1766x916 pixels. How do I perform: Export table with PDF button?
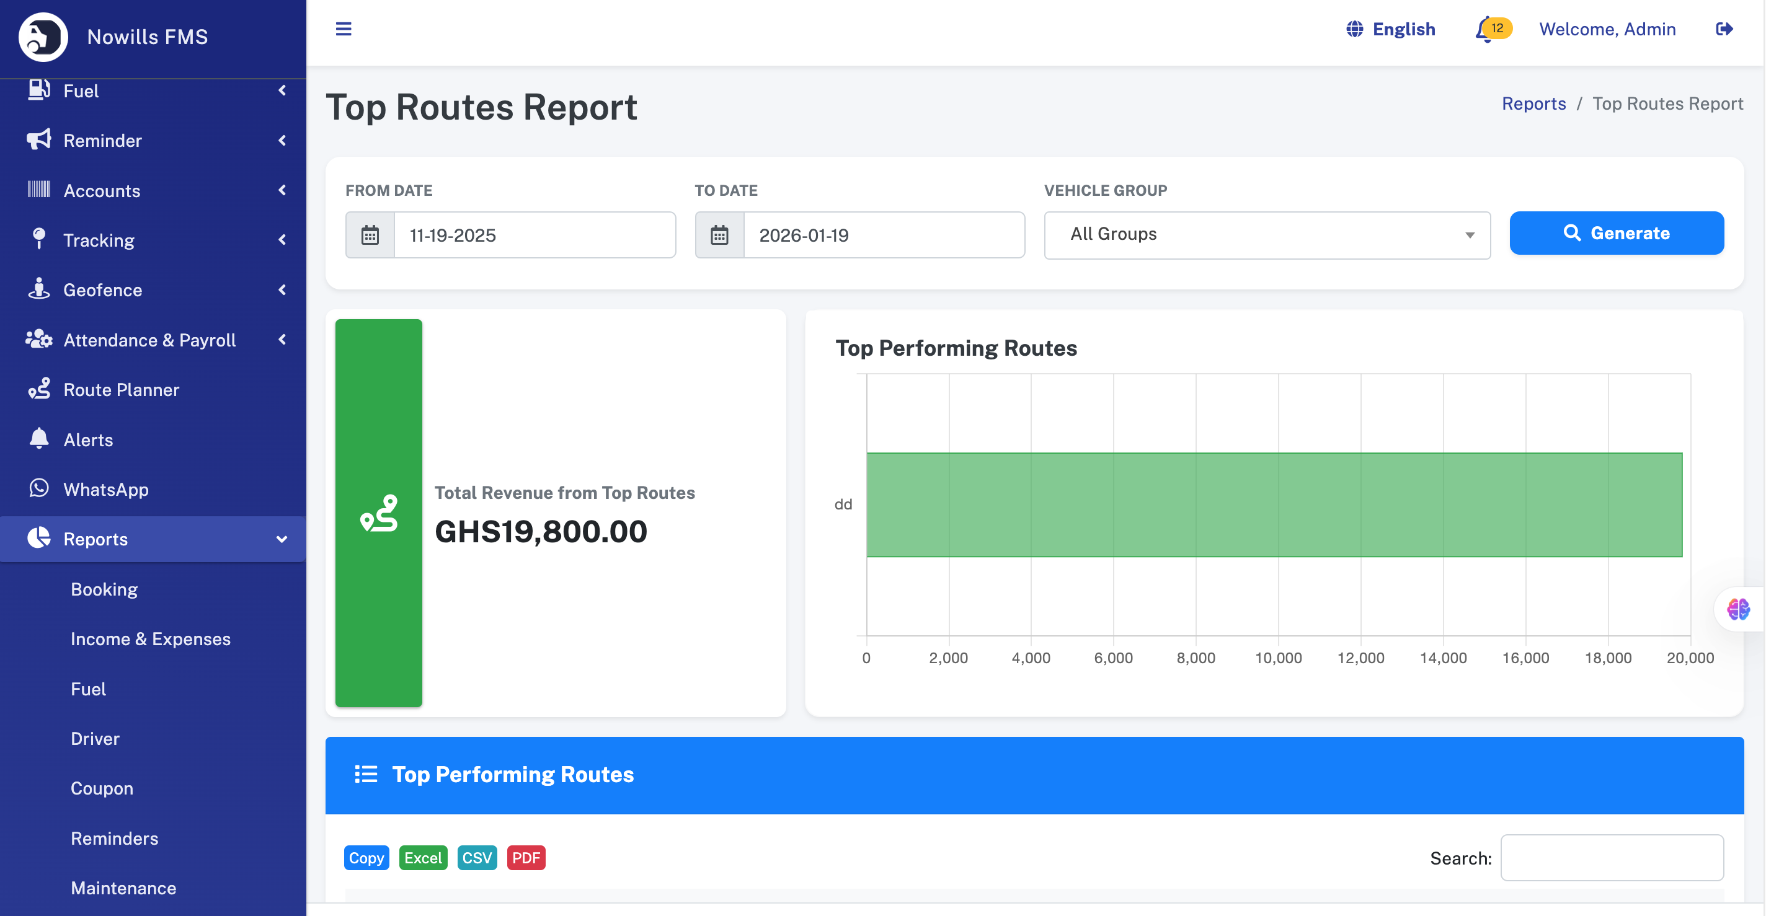(x=526, y=858)
